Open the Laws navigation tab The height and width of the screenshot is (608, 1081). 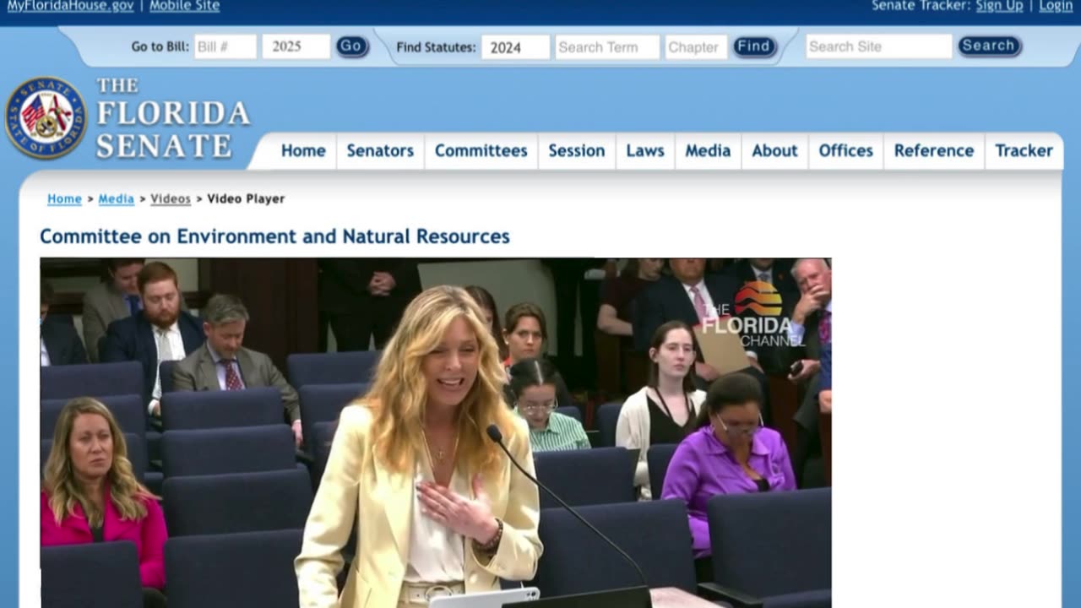tap(645, 150)
